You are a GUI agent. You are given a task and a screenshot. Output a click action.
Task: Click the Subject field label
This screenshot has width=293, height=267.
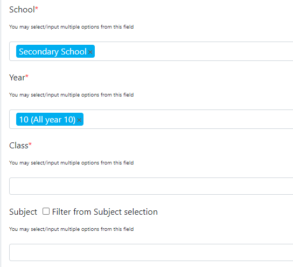click(x=23, y=212)
